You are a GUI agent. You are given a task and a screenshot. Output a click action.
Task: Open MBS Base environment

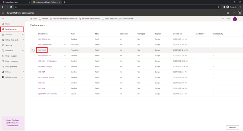[41, 88]
